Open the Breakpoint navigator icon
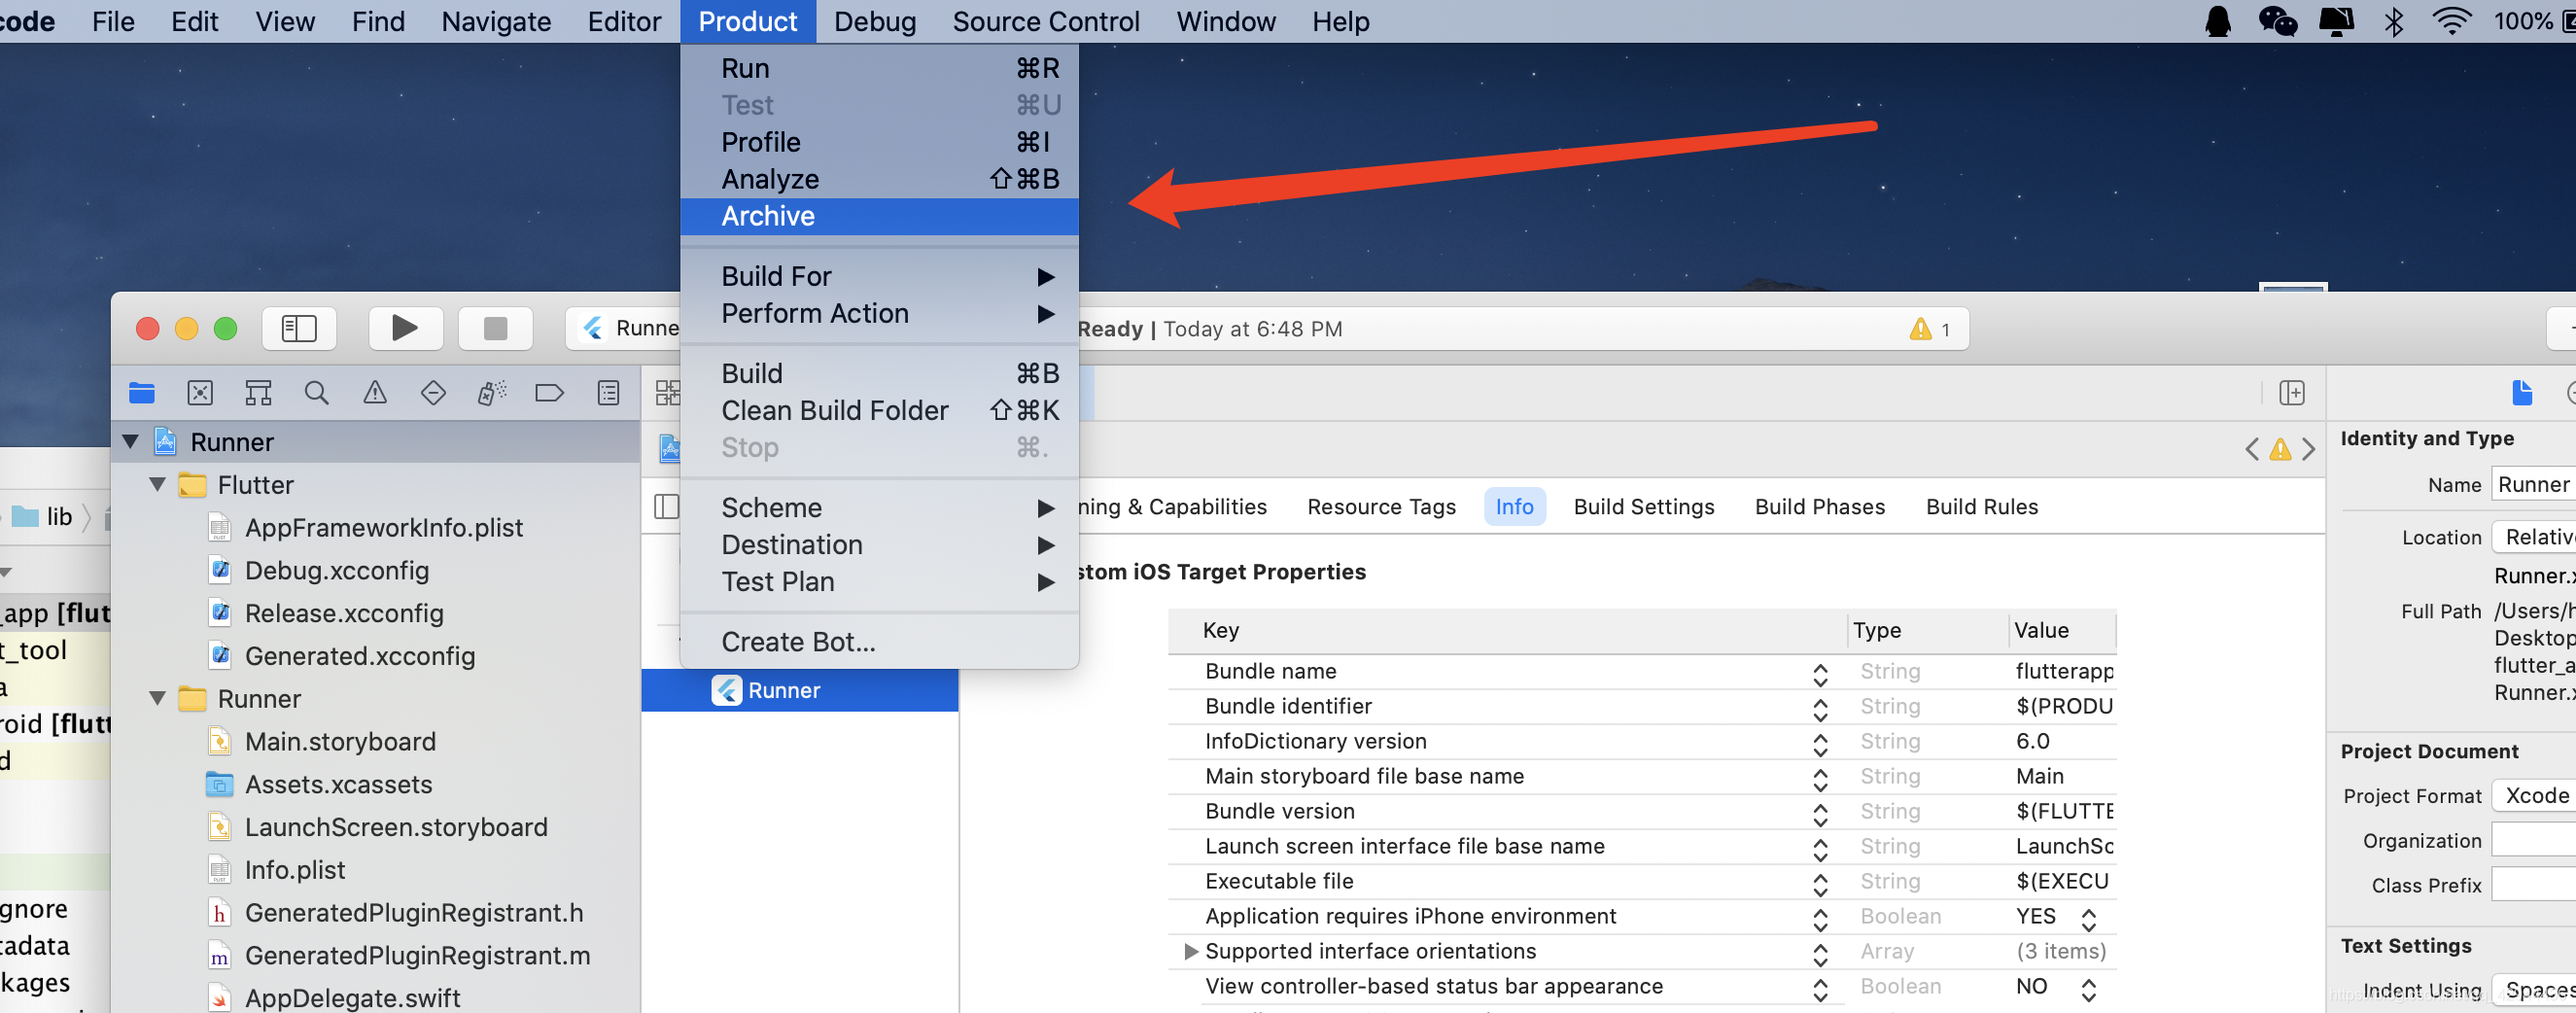2576x1013 pixels. (549, 393)
